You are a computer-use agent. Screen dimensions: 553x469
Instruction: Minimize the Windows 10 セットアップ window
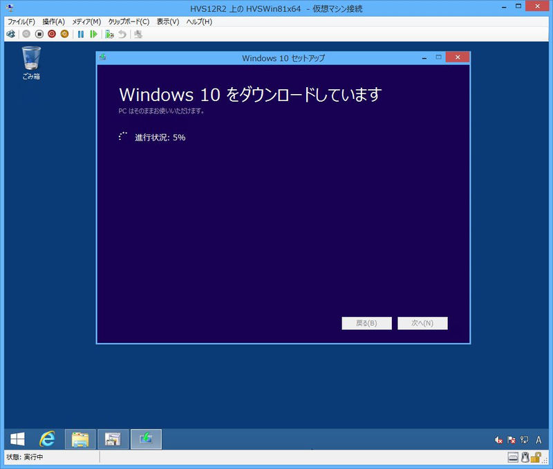[424, 57]
